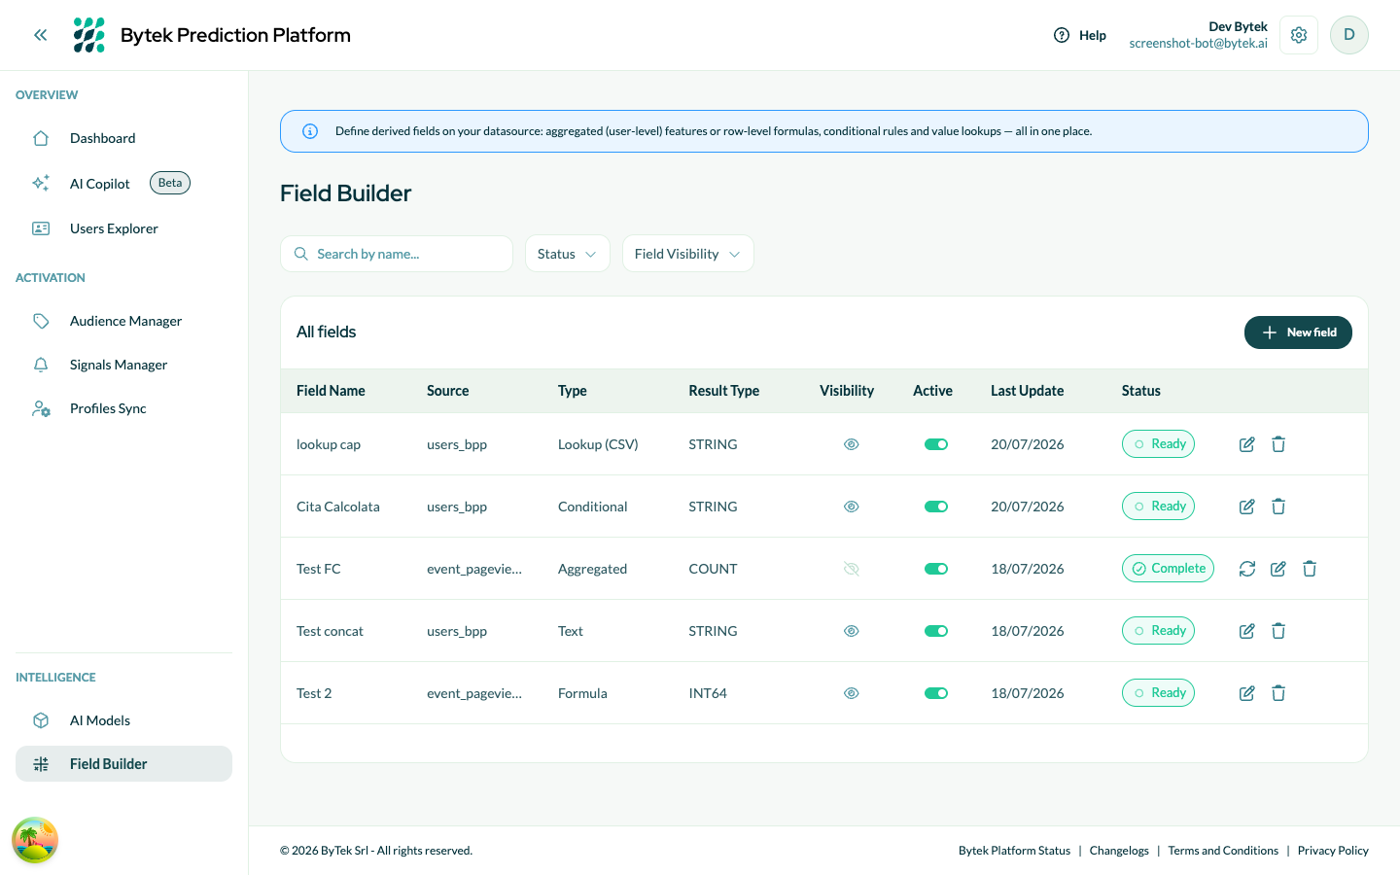Open the user avatar D
The image size is (1400, 875).
(x=1349, y=35)
